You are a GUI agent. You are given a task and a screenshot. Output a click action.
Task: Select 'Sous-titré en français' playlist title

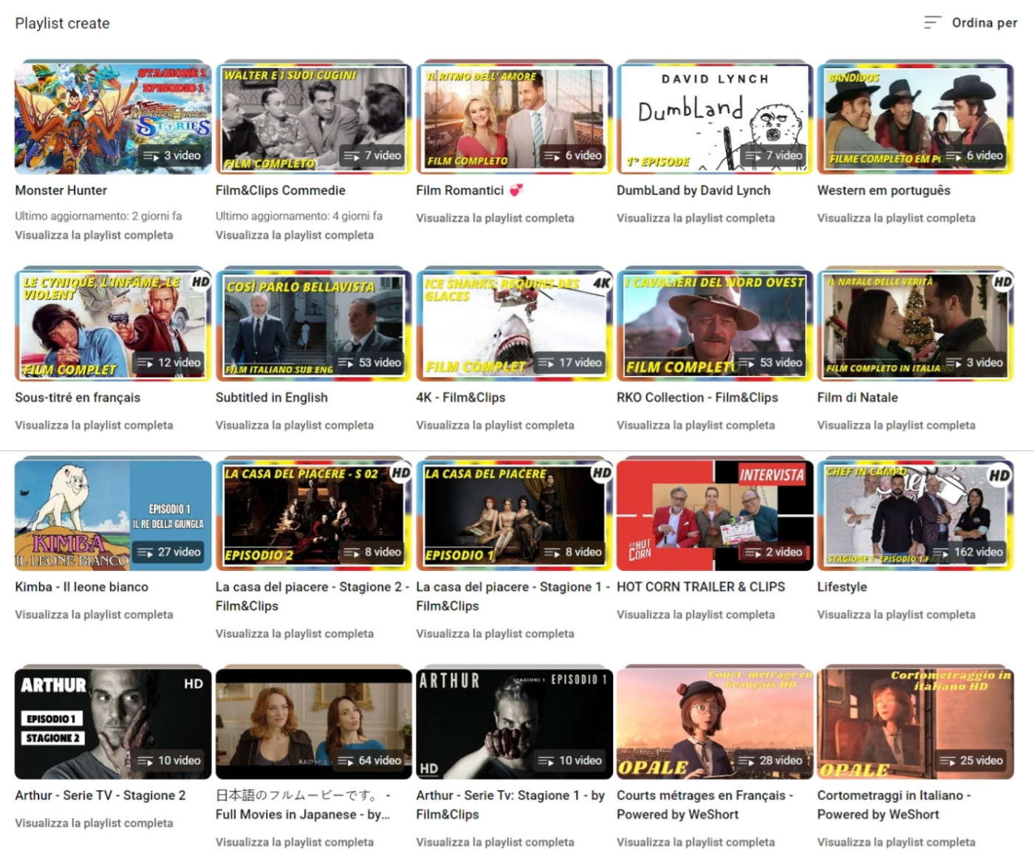point(78,397)
